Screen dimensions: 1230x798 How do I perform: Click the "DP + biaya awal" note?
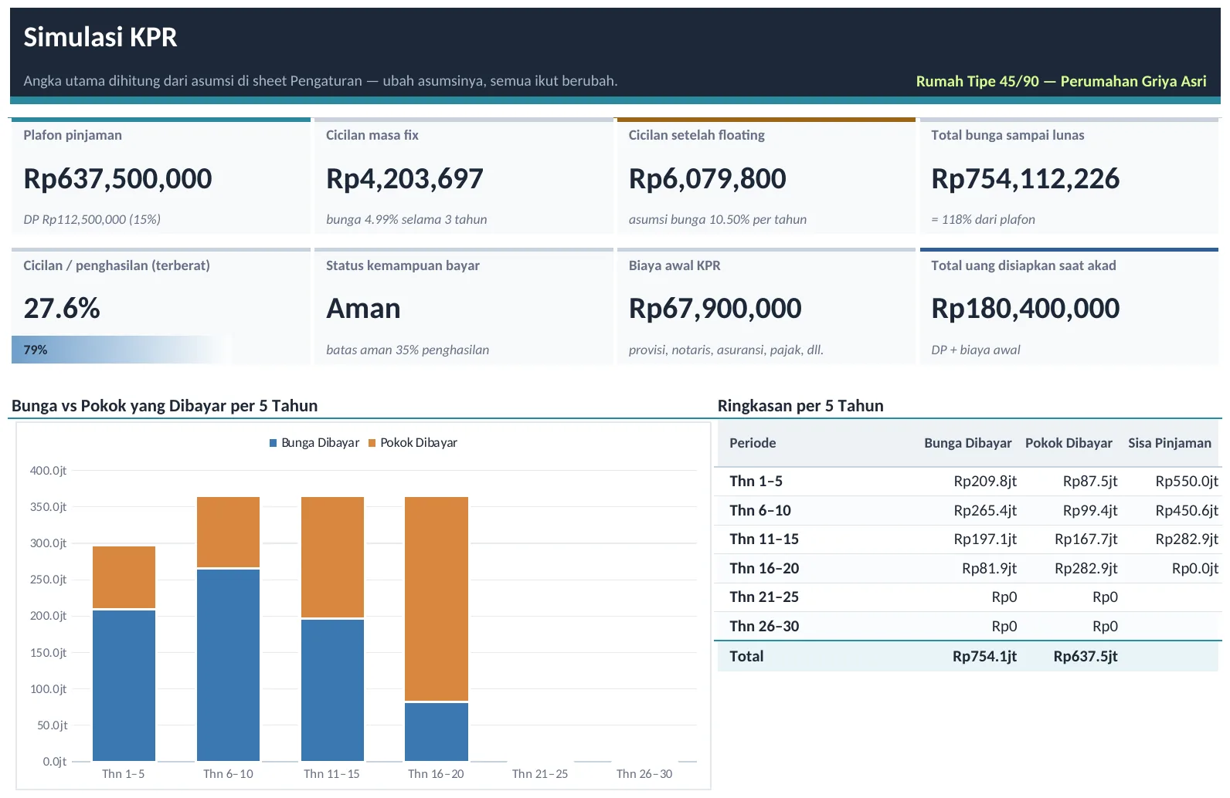[976, 350]
